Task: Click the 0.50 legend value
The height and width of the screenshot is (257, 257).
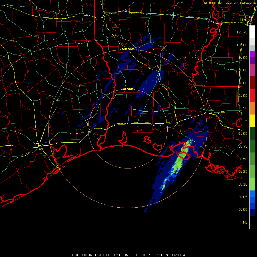Action: [x=243, y=159]
